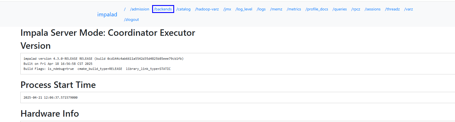Click the /zlogout link
The height and width of the screenshot is (122, 455).
tap(132, 19)
